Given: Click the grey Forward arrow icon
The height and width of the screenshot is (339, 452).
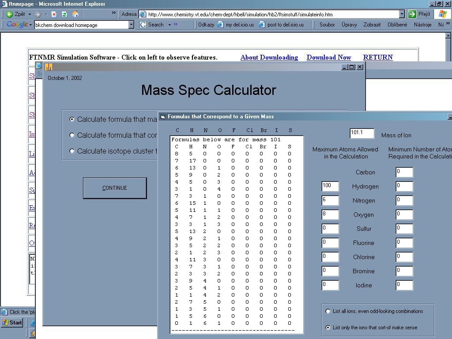Looking at the screenshot, I should [x=38, y=14].
